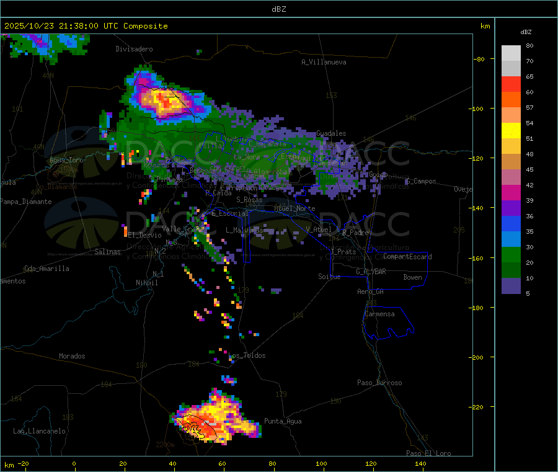This screenshot has height=472, width=558.
Task: Click the V_Atuel map label
Action: pos(319,229)
